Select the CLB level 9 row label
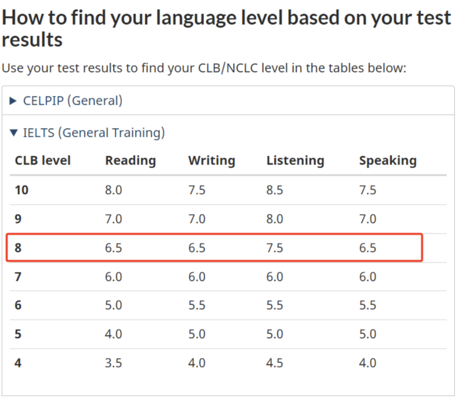 (18, 219)
